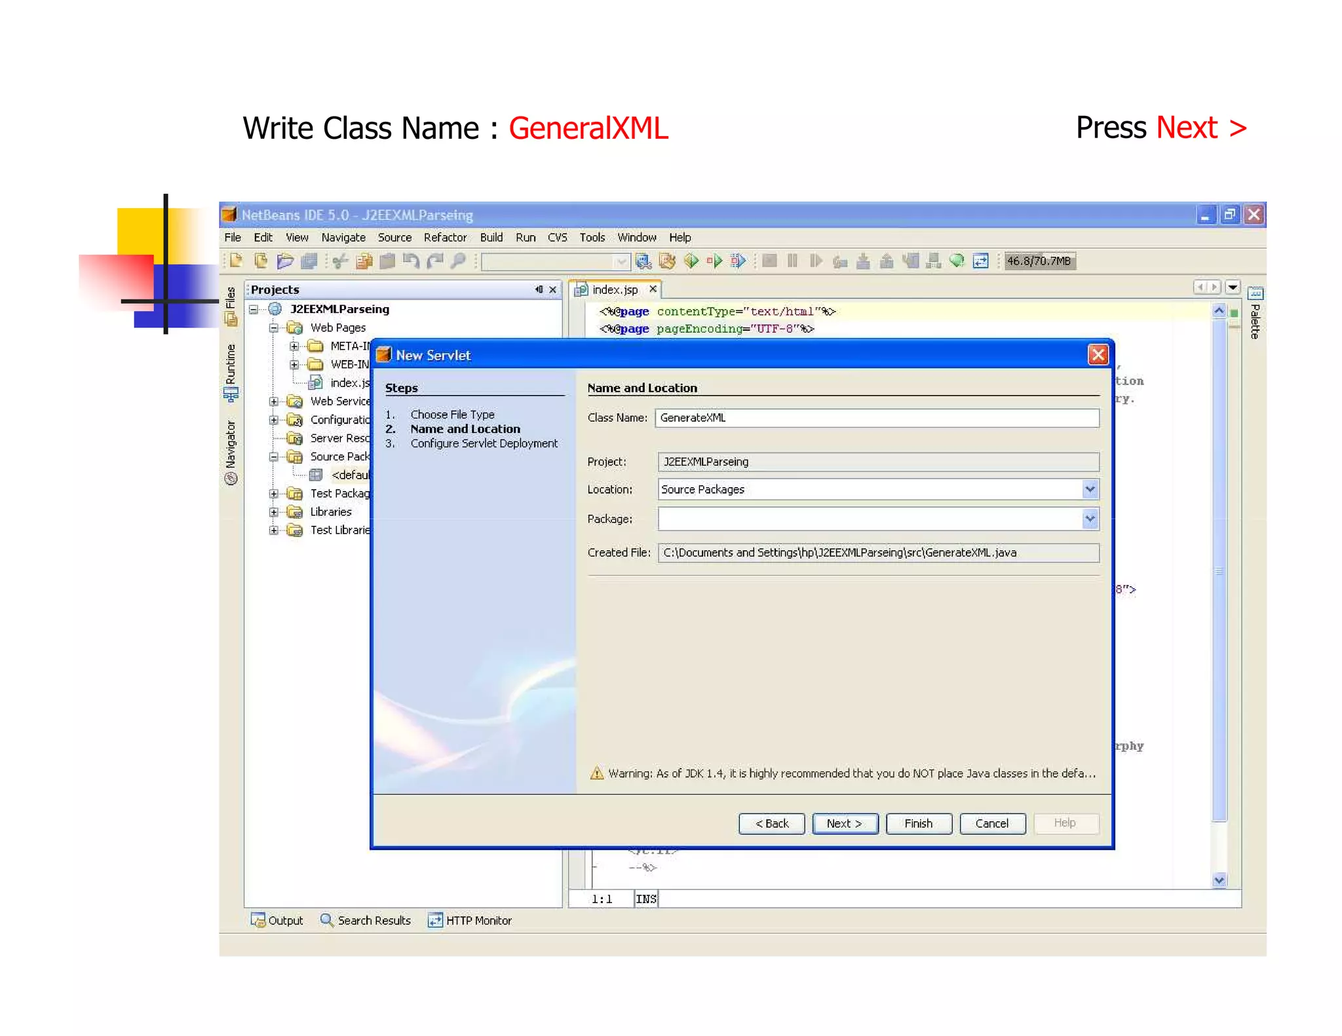The width and height of the screenshot is (1342, 1036).
Task: Click the Step Out debugger icon
Action: click(887, 261)
